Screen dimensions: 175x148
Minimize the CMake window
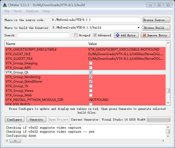(x=150, y=5)
